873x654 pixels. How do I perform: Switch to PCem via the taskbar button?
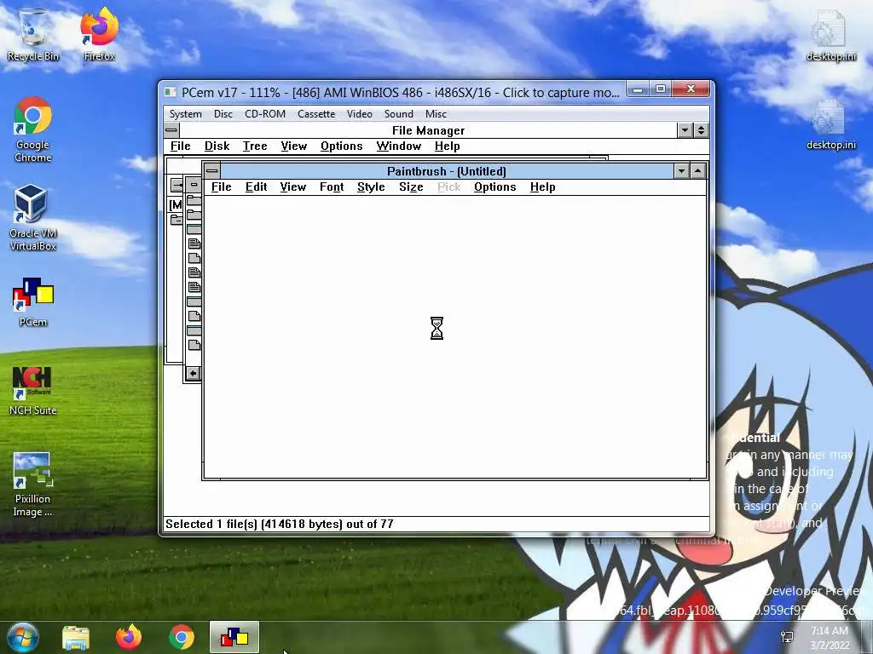click(234, 637)
